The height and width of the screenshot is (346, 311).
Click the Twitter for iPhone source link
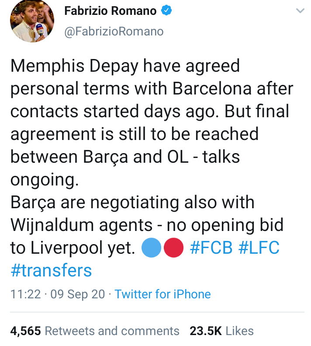162,294
